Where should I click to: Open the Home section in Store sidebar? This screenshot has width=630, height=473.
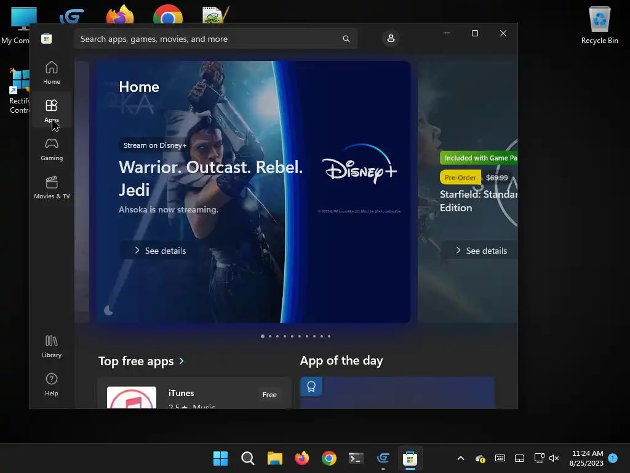pos(52,73)
